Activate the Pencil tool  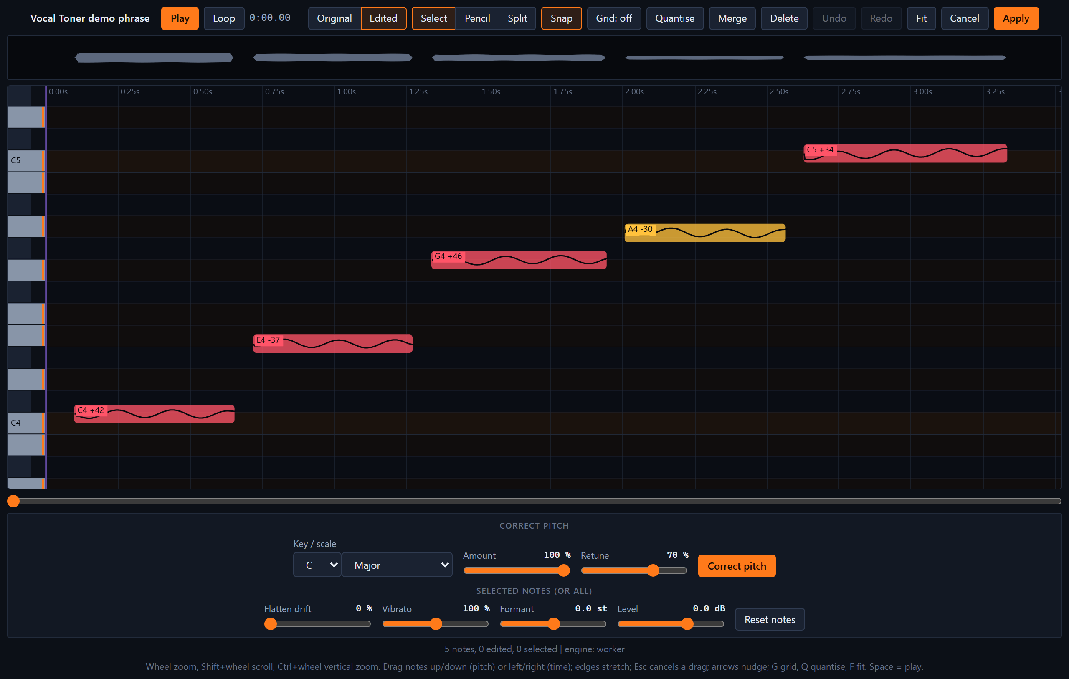(477, 18)
